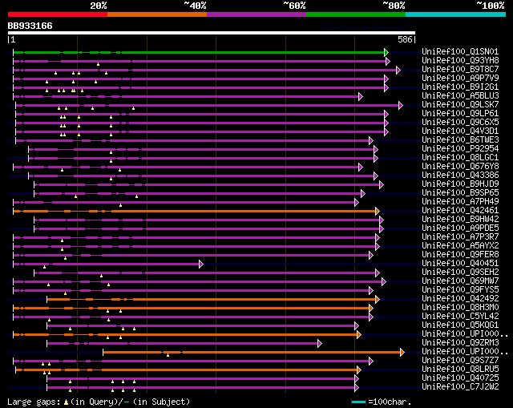The width and height of the screenshot is (513, 408).
Task: Click the UniRef100_B6TWE3 label
Action: point(460,140)
